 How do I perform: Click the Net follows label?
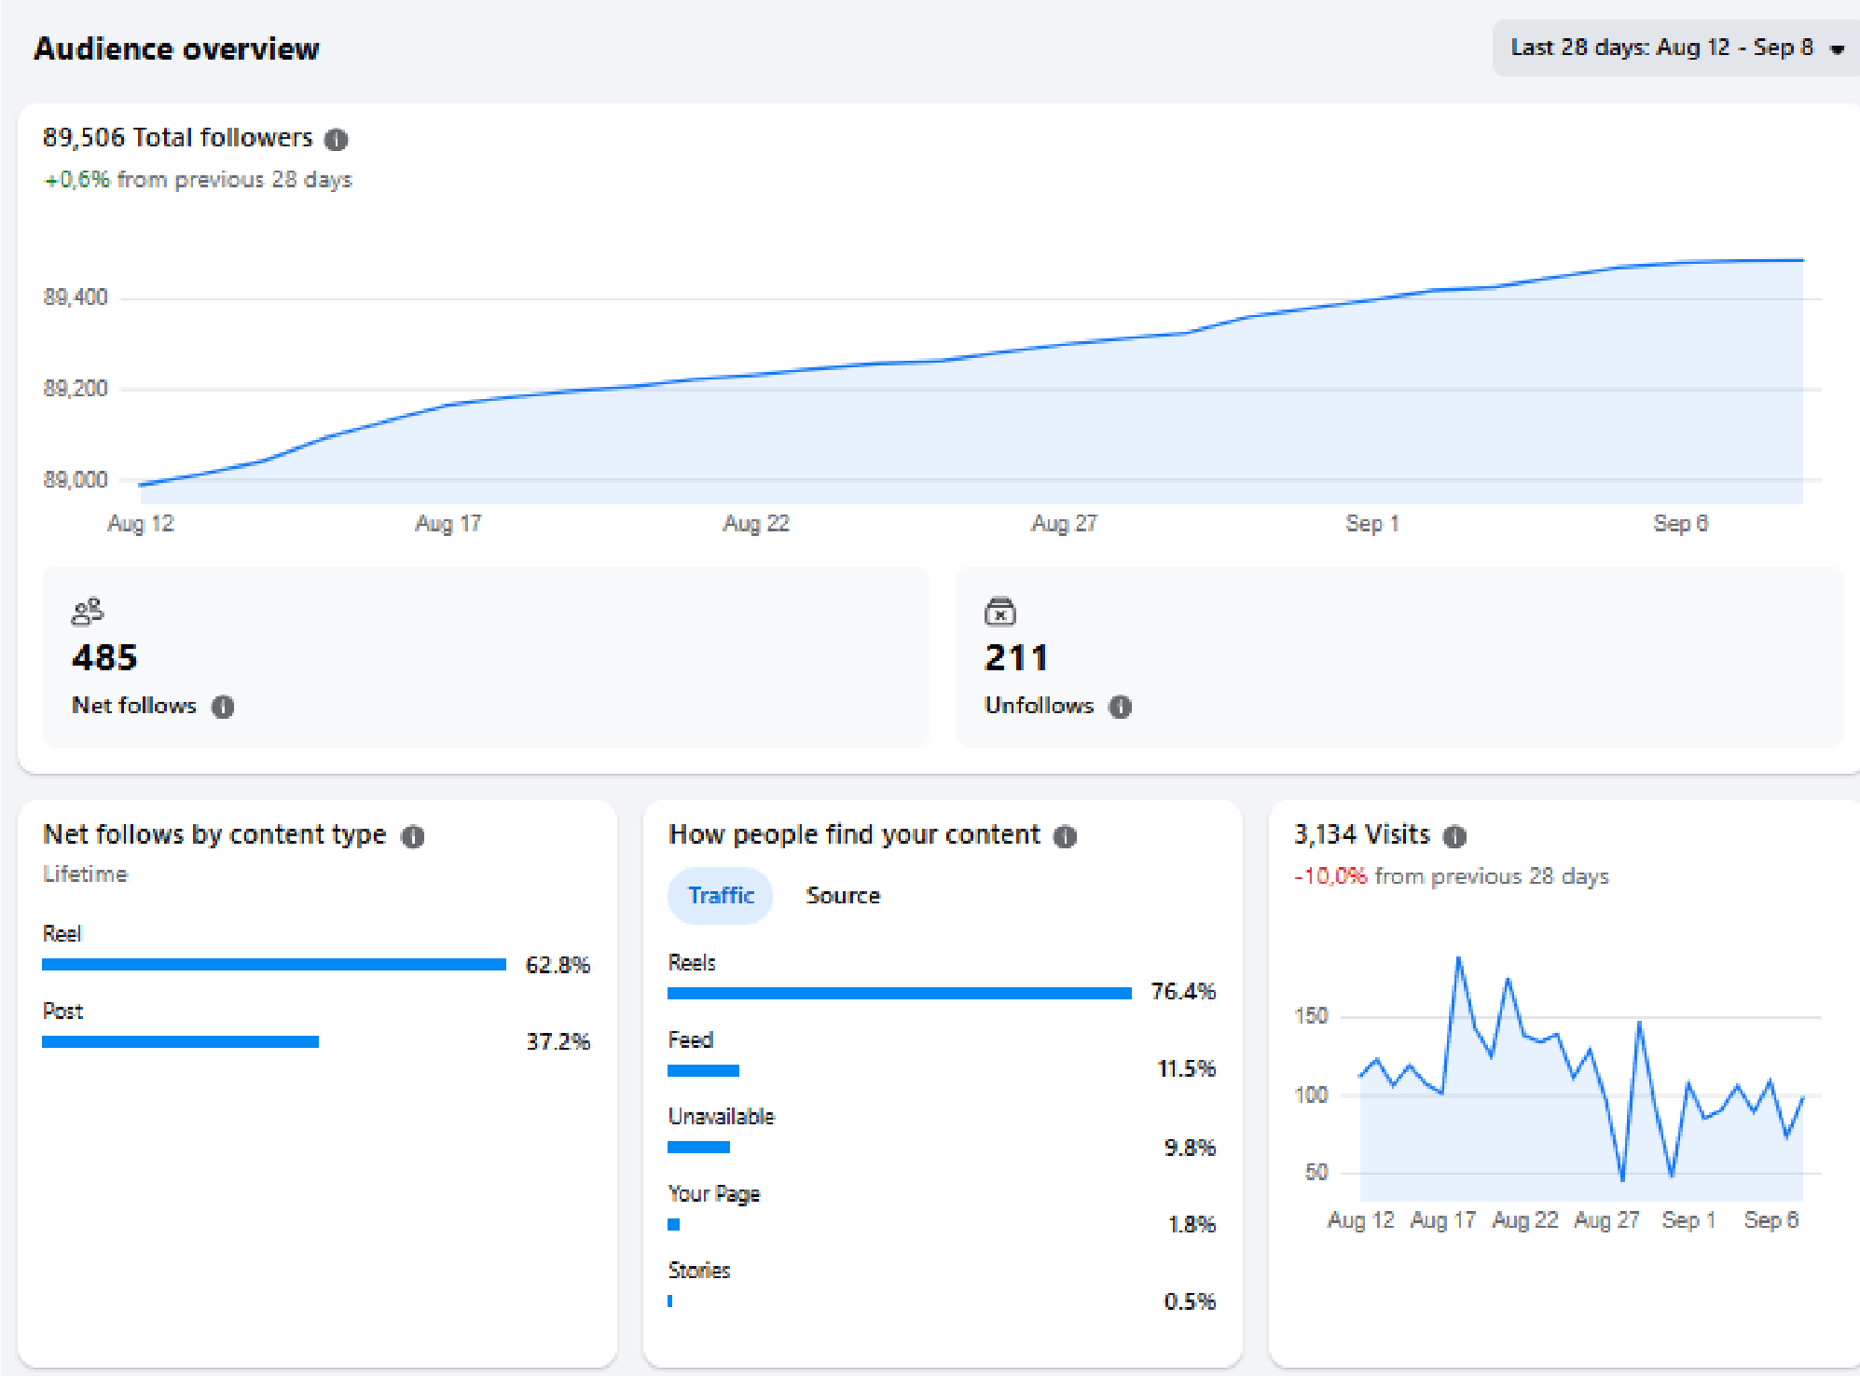coord(134,706)
